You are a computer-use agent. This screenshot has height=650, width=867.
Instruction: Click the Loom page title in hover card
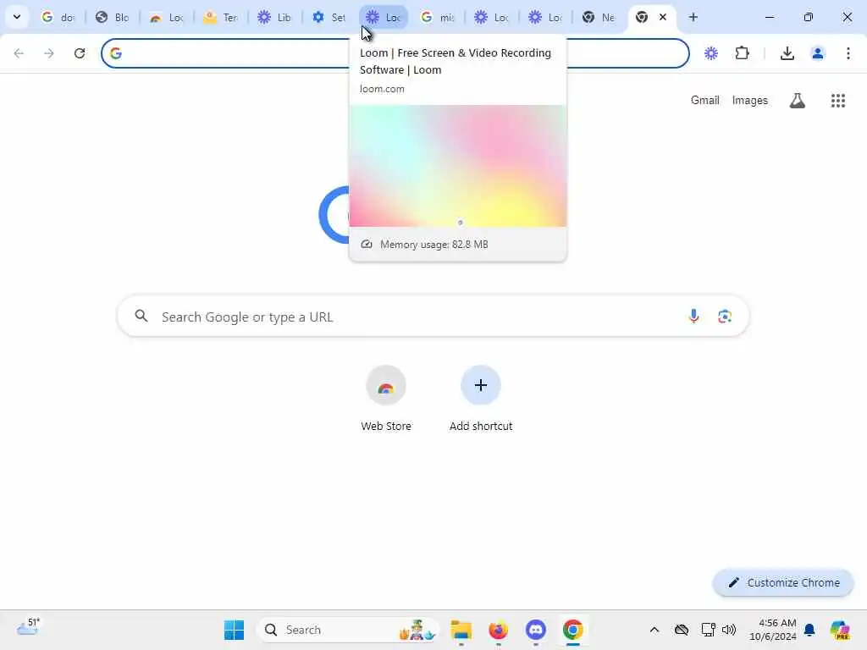click(455, 61)
